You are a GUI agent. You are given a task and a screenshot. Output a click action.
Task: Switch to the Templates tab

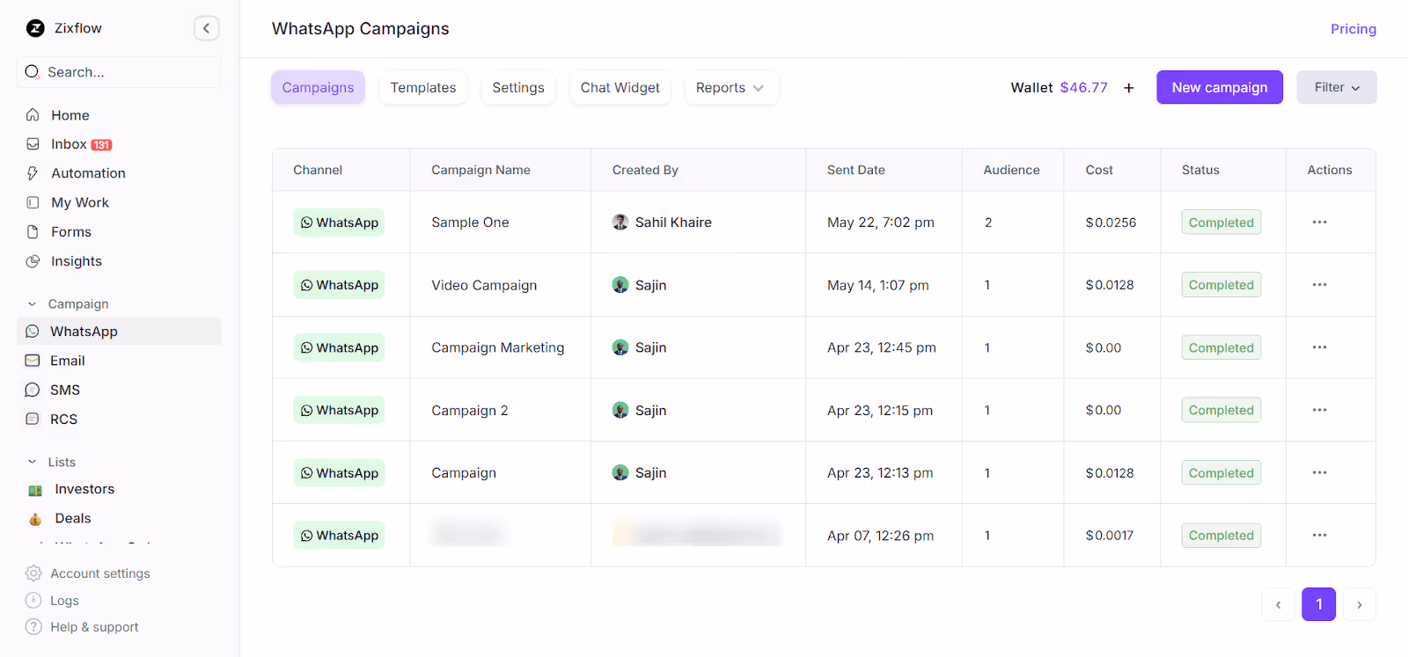click(x=423, y=88)
